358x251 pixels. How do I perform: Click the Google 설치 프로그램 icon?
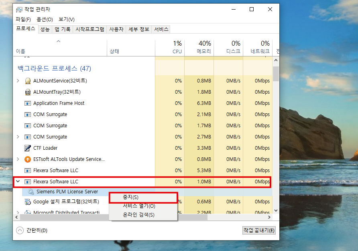click(x=28, y=202)
